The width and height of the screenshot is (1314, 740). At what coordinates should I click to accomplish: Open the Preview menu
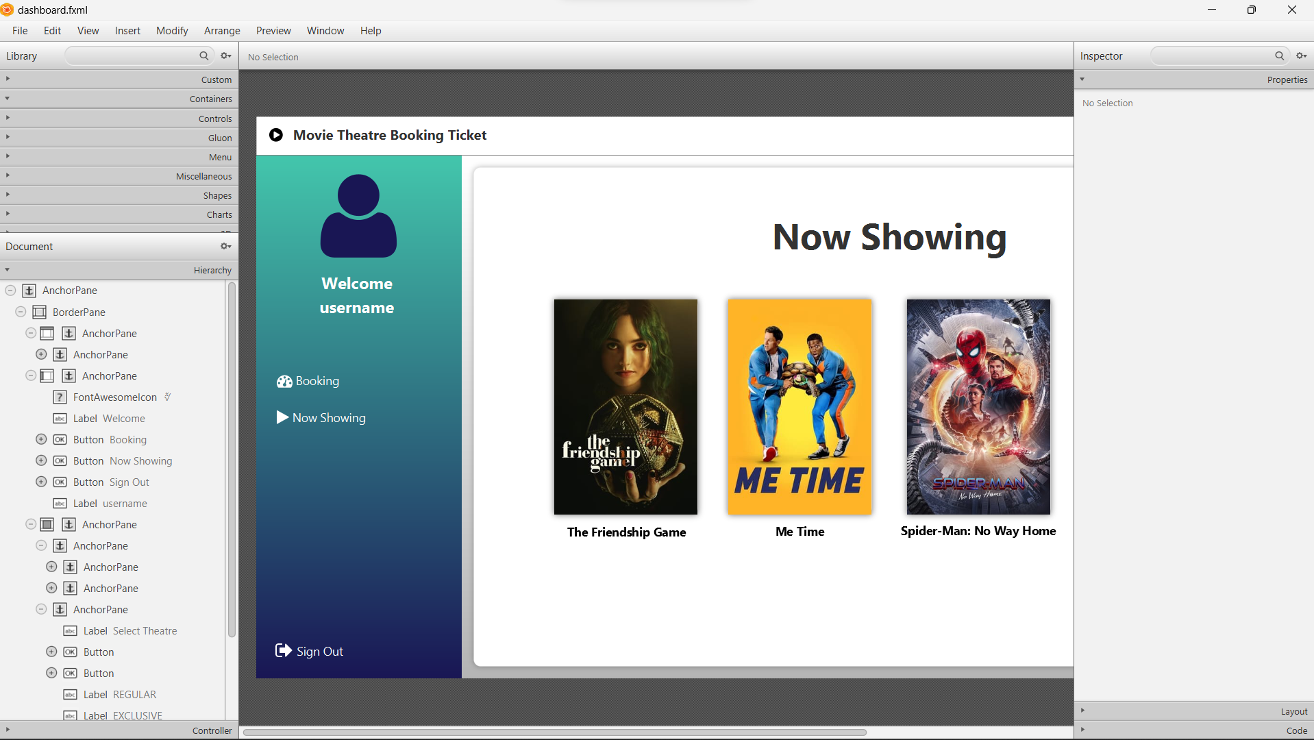tap(273, 31)
